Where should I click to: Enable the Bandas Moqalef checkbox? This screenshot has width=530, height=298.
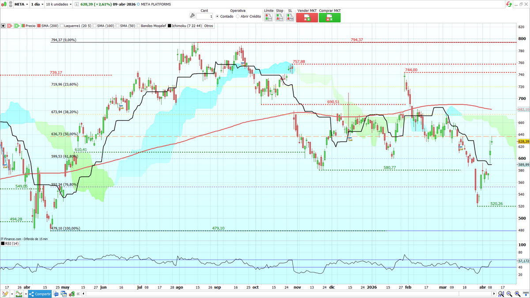138,26
